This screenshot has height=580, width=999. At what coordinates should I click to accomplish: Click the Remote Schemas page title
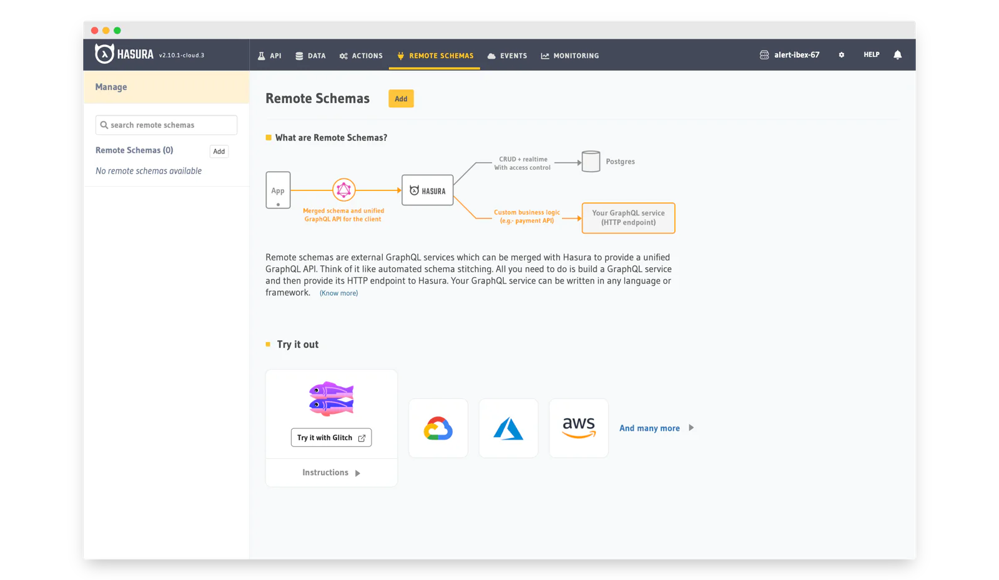[317, 98]
